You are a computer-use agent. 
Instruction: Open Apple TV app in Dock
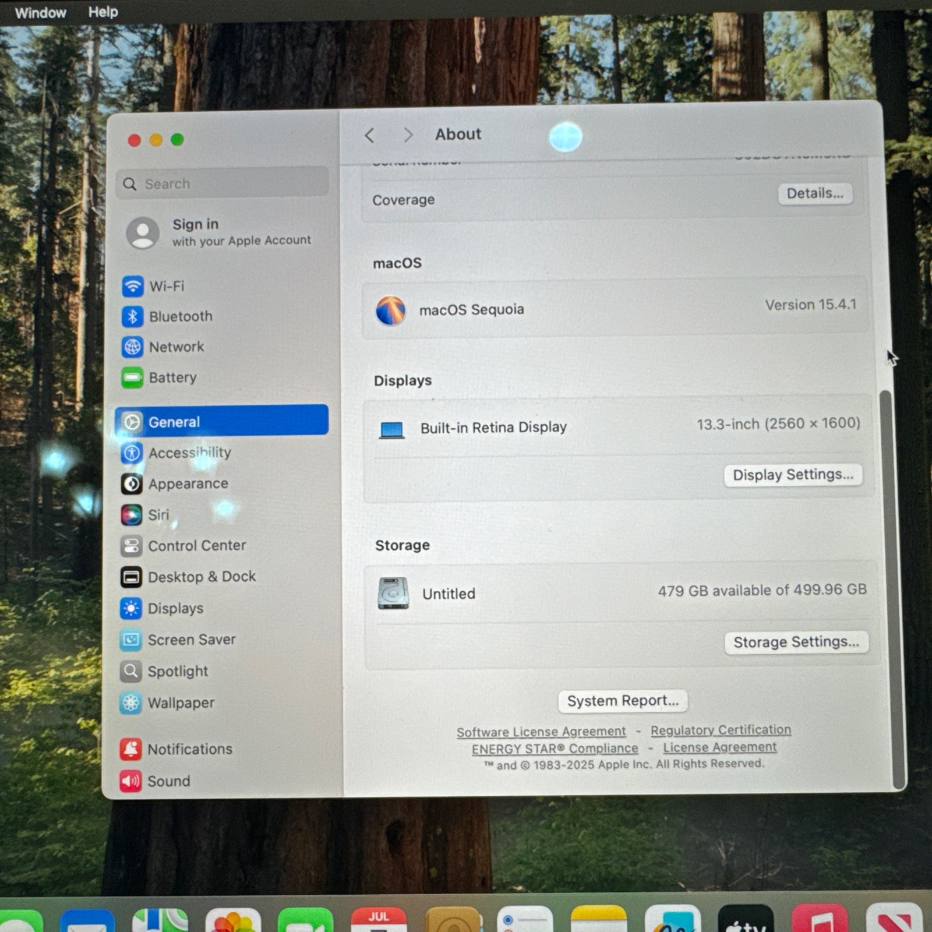[746, 918]
